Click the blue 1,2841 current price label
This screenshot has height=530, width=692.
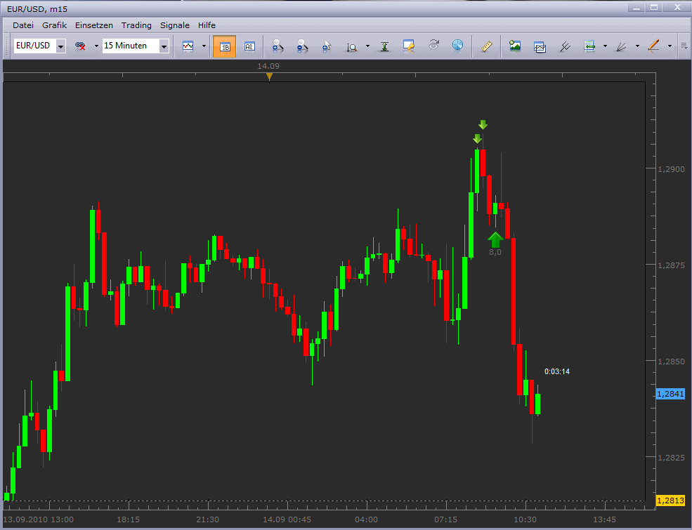coord(670,394)
